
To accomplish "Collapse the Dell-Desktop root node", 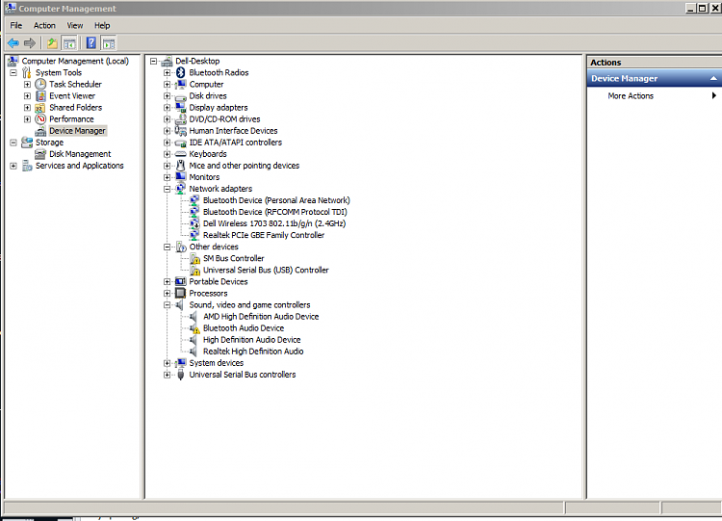I will (x=153, y=61).
